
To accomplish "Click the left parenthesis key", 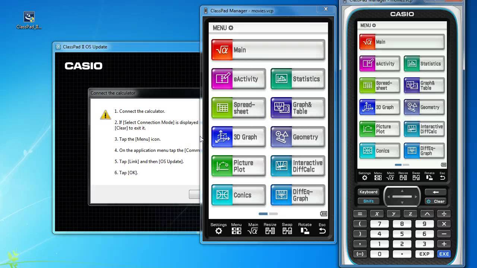I will tap(360, 224).
